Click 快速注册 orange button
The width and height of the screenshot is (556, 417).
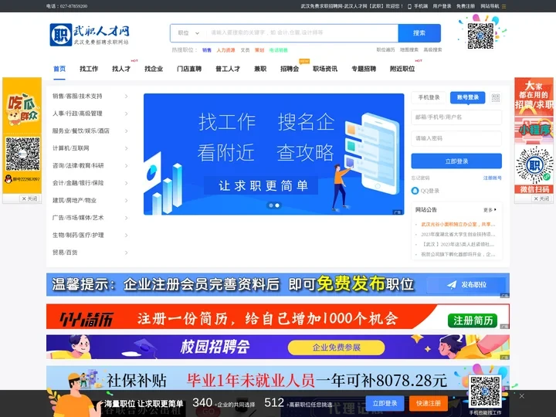click(x=429, y=403)
